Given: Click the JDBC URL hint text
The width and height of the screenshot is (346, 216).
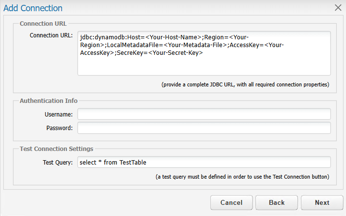Looking at the screenshot, I should click(x=245, y=84).
